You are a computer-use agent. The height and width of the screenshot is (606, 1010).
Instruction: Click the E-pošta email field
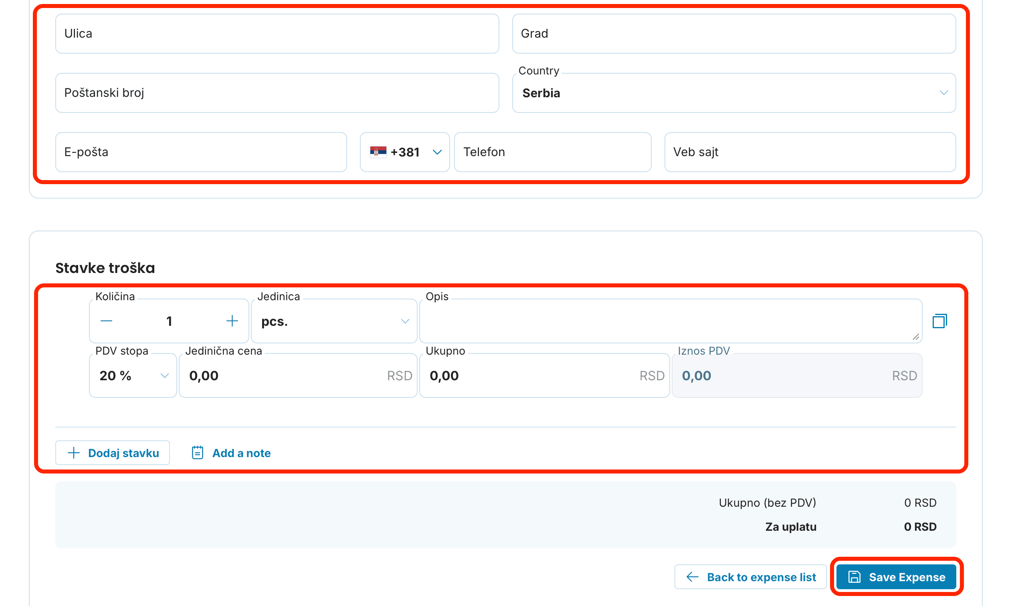[x=201, y=153]
